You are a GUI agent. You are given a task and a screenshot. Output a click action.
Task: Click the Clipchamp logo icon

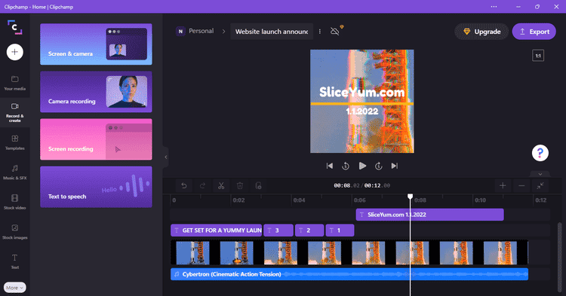[x=15, y=27]
